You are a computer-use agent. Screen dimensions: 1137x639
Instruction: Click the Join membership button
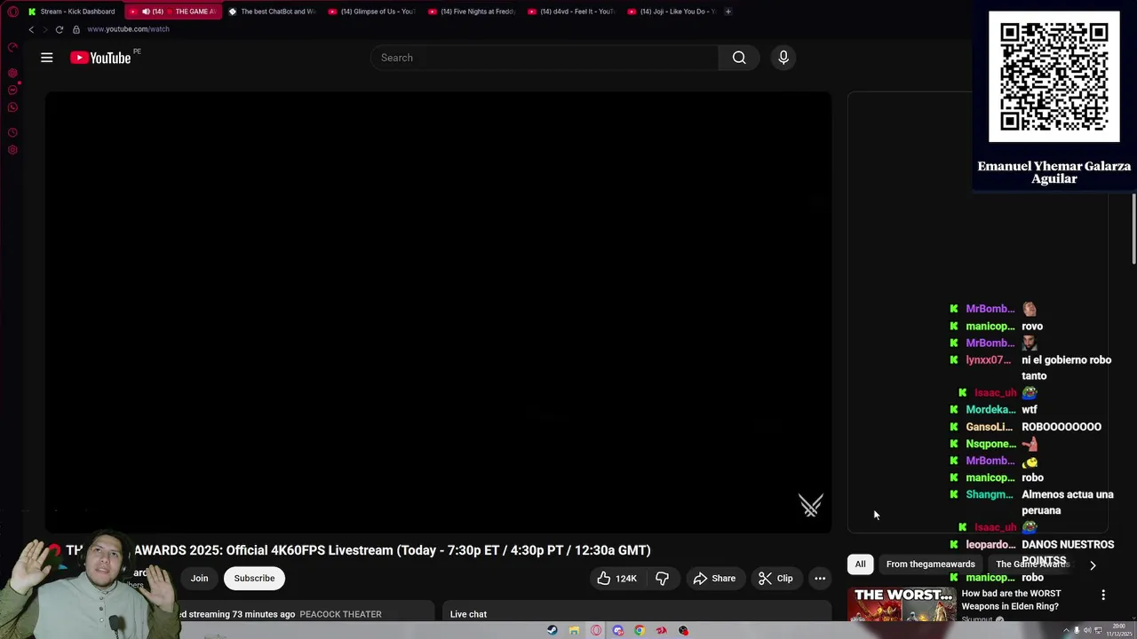pos(199,579)
